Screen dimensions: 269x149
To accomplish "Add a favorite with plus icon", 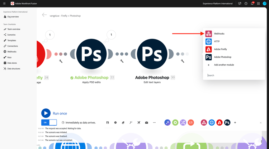I will [x=235, y=122].
